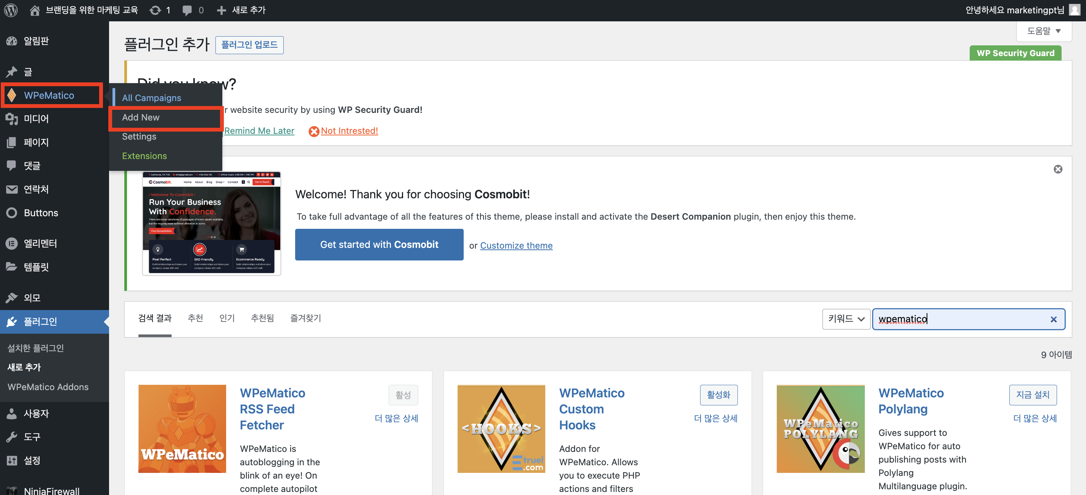Open WPeMatico Addons in sidebar submenu
The image size is (1086, 495).
(x=48, y=387)
